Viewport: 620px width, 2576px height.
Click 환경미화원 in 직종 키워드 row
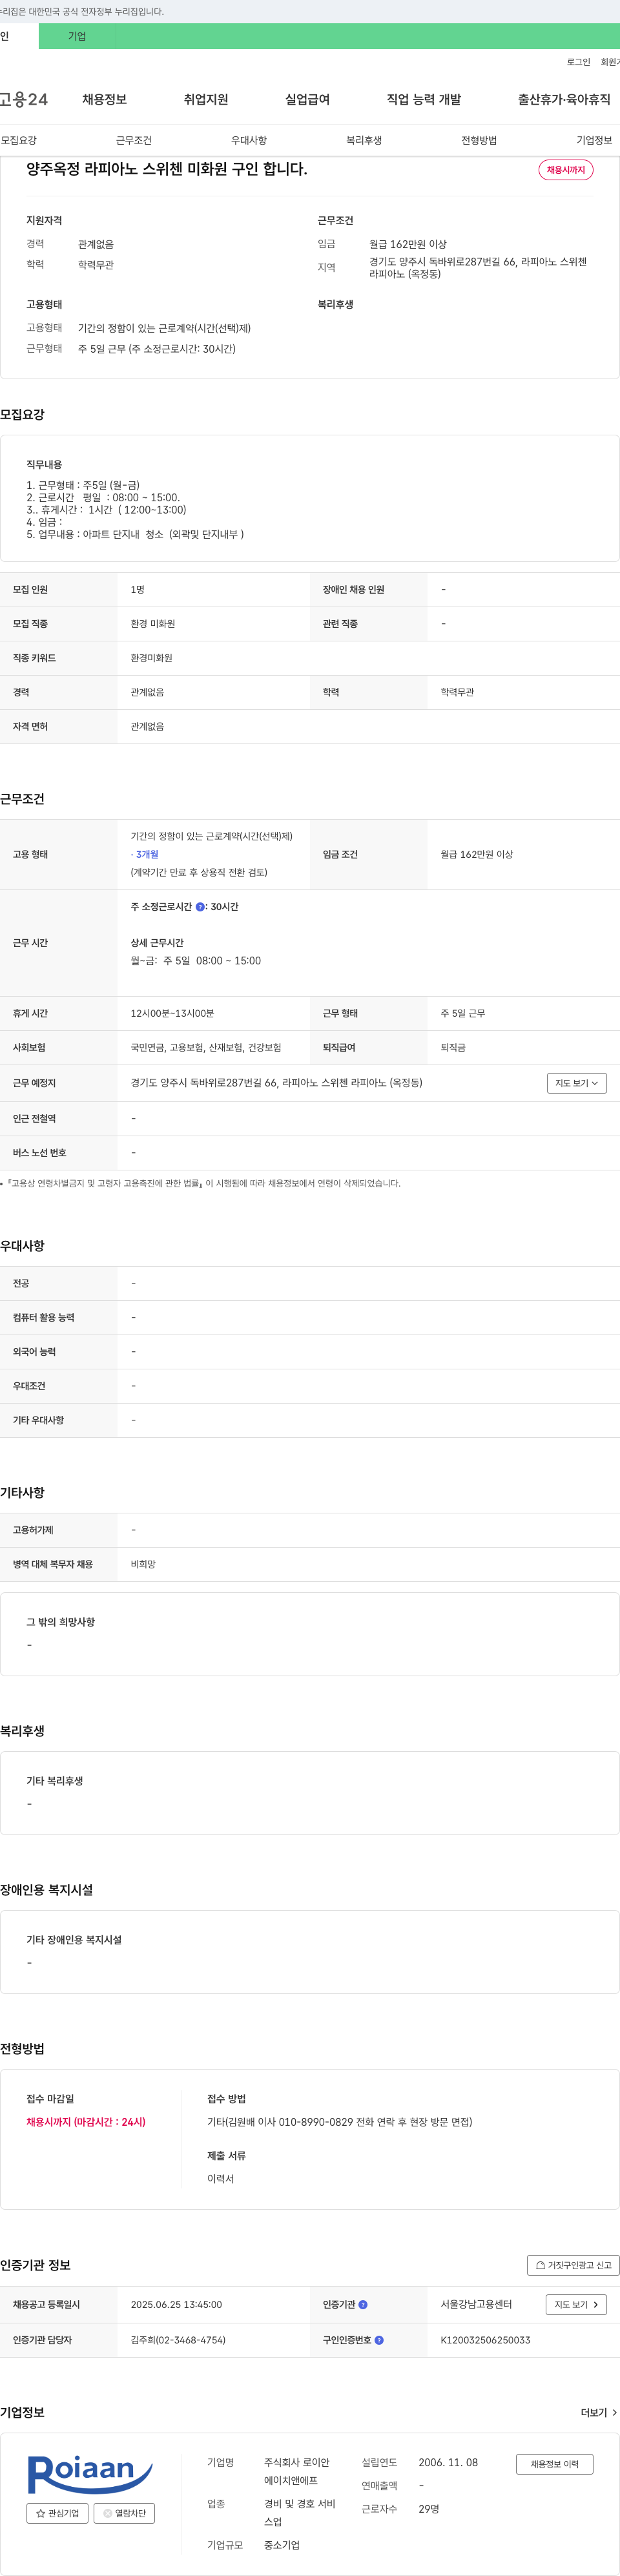(151, 658)
